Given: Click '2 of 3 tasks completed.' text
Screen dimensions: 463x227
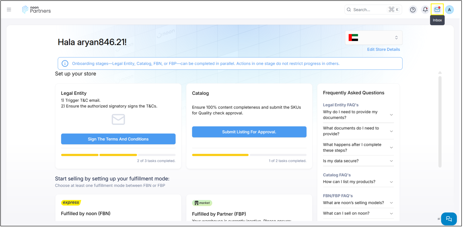Looking at the screenshot, I should 156,161.
